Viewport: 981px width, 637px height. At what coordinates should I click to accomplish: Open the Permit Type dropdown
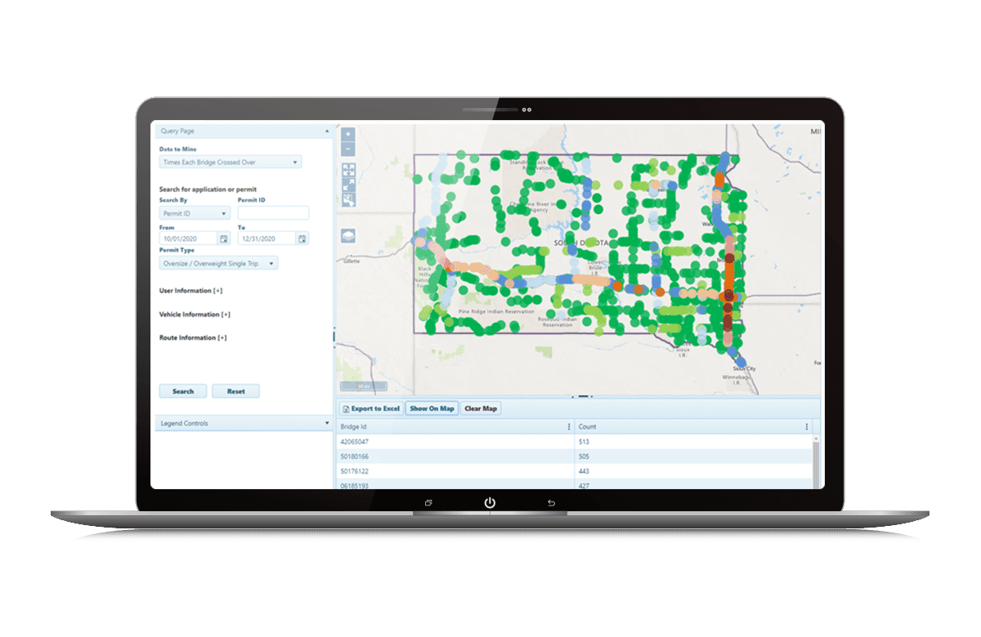click(x=218, y=263)
